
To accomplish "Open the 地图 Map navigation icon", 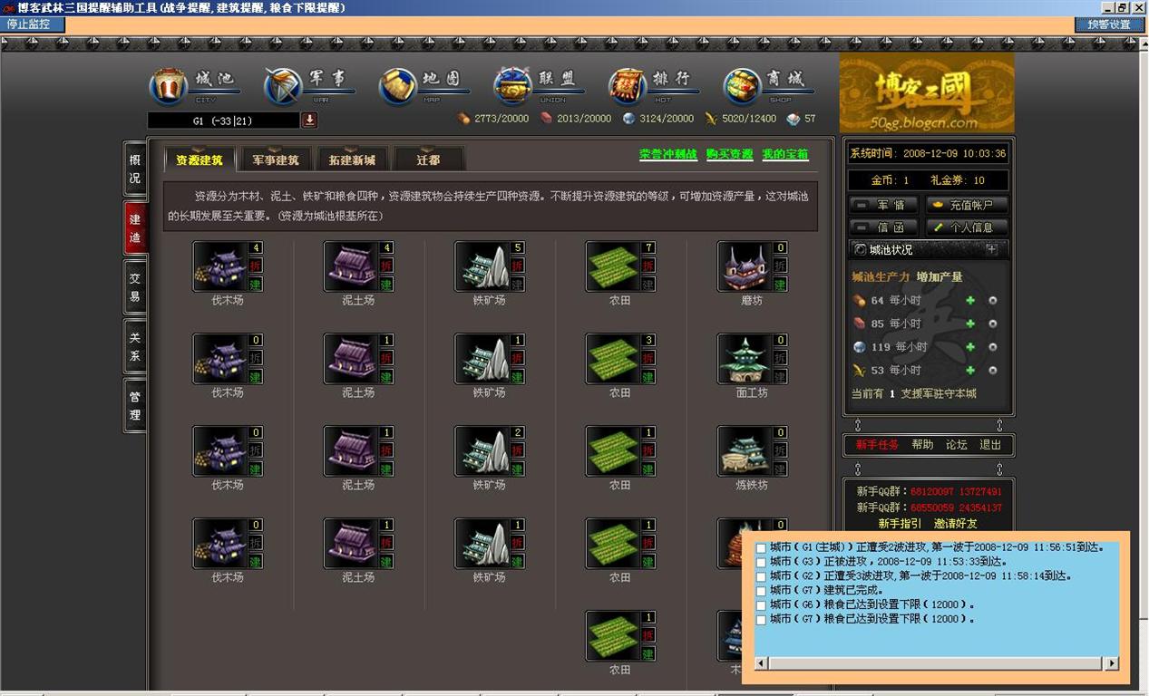I will coord(398,86).
